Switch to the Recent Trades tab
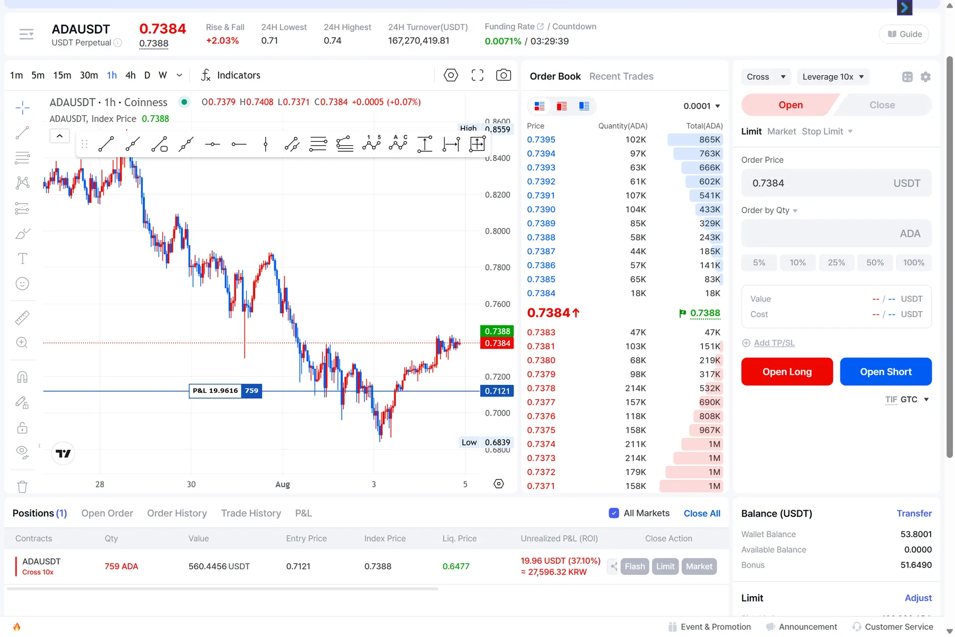955x637 pixels. (621, 76)
